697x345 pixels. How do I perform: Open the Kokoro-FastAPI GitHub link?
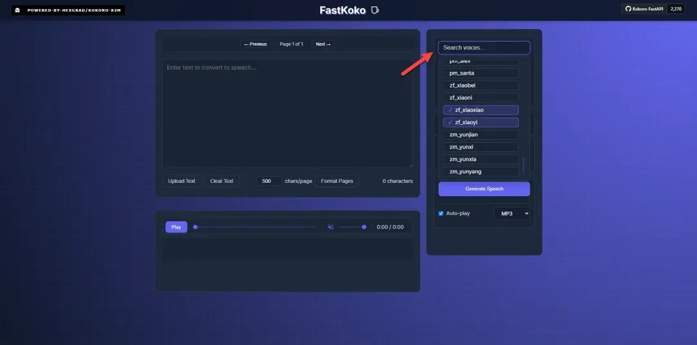(x=644, y=8)
